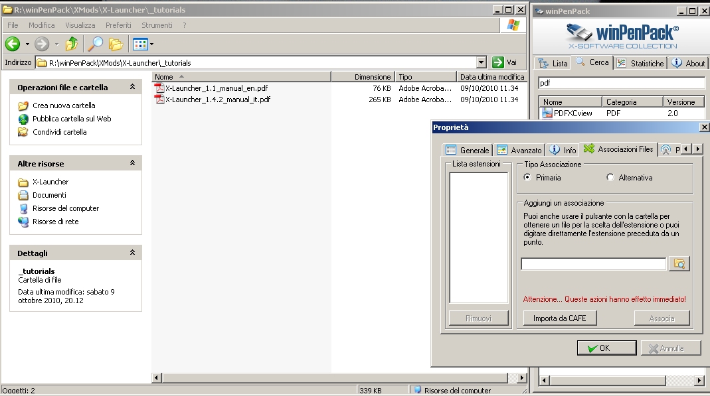
Task: Sort files by the Dimensione column header
Action: pos(363,77)
